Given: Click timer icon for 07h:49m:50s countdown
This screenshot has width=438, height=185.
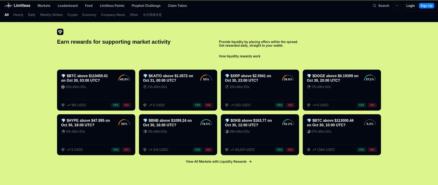Looking at the screenshot, I should [309, 131].
